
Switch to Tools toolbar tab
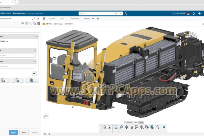[141, 123]
